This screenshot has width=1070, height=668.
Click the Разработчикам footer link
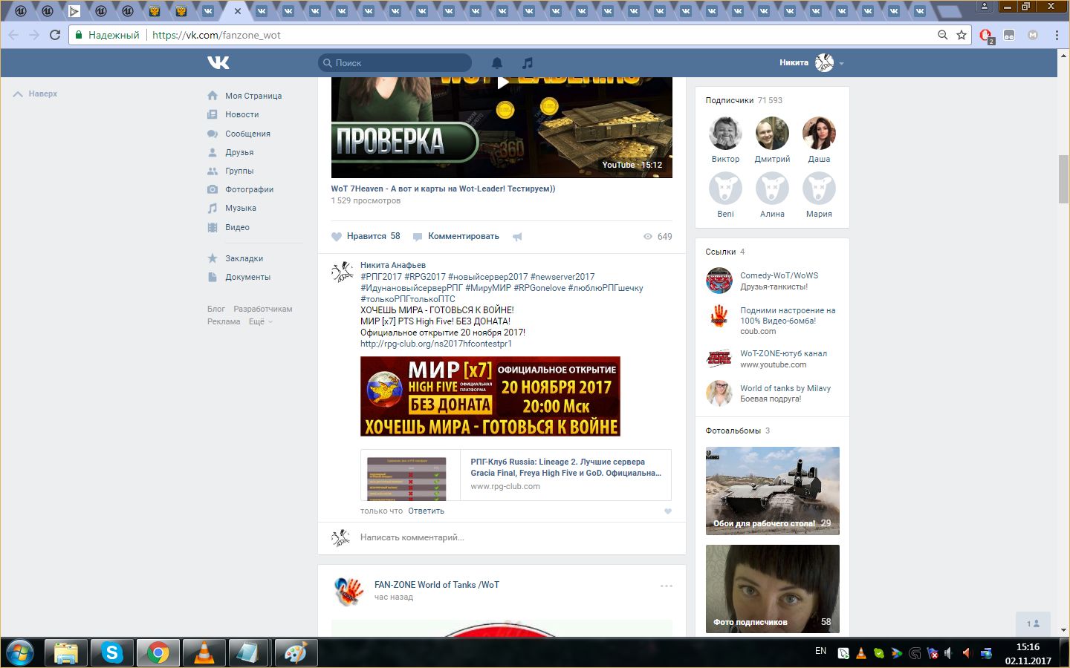point(263,309)
